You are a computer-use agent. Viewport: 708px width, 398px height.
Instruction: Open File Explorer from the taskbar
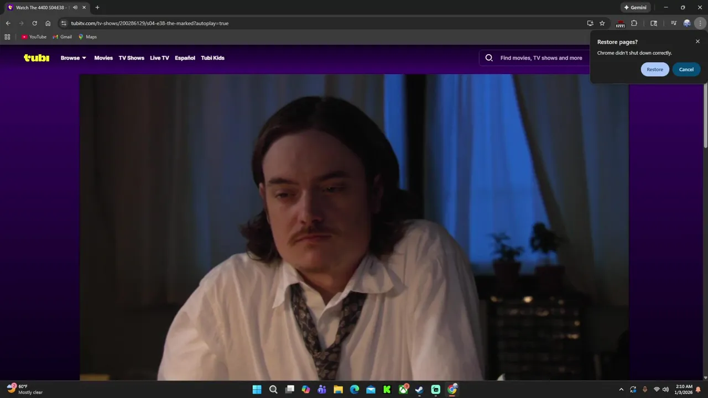338,390
